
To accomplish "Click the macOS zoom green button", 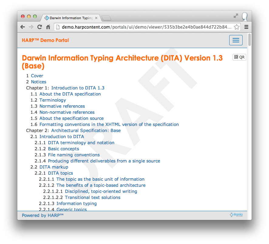I will [x=35, y=16].
